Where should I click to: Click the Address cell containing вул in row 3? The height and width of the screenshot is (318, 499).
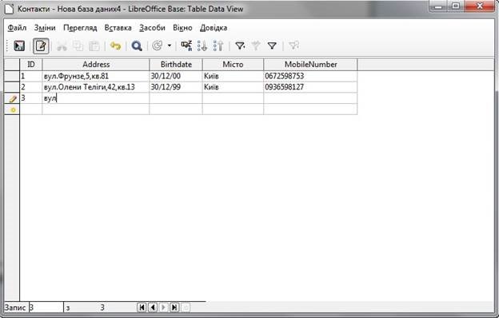click(x=96, y=98)
